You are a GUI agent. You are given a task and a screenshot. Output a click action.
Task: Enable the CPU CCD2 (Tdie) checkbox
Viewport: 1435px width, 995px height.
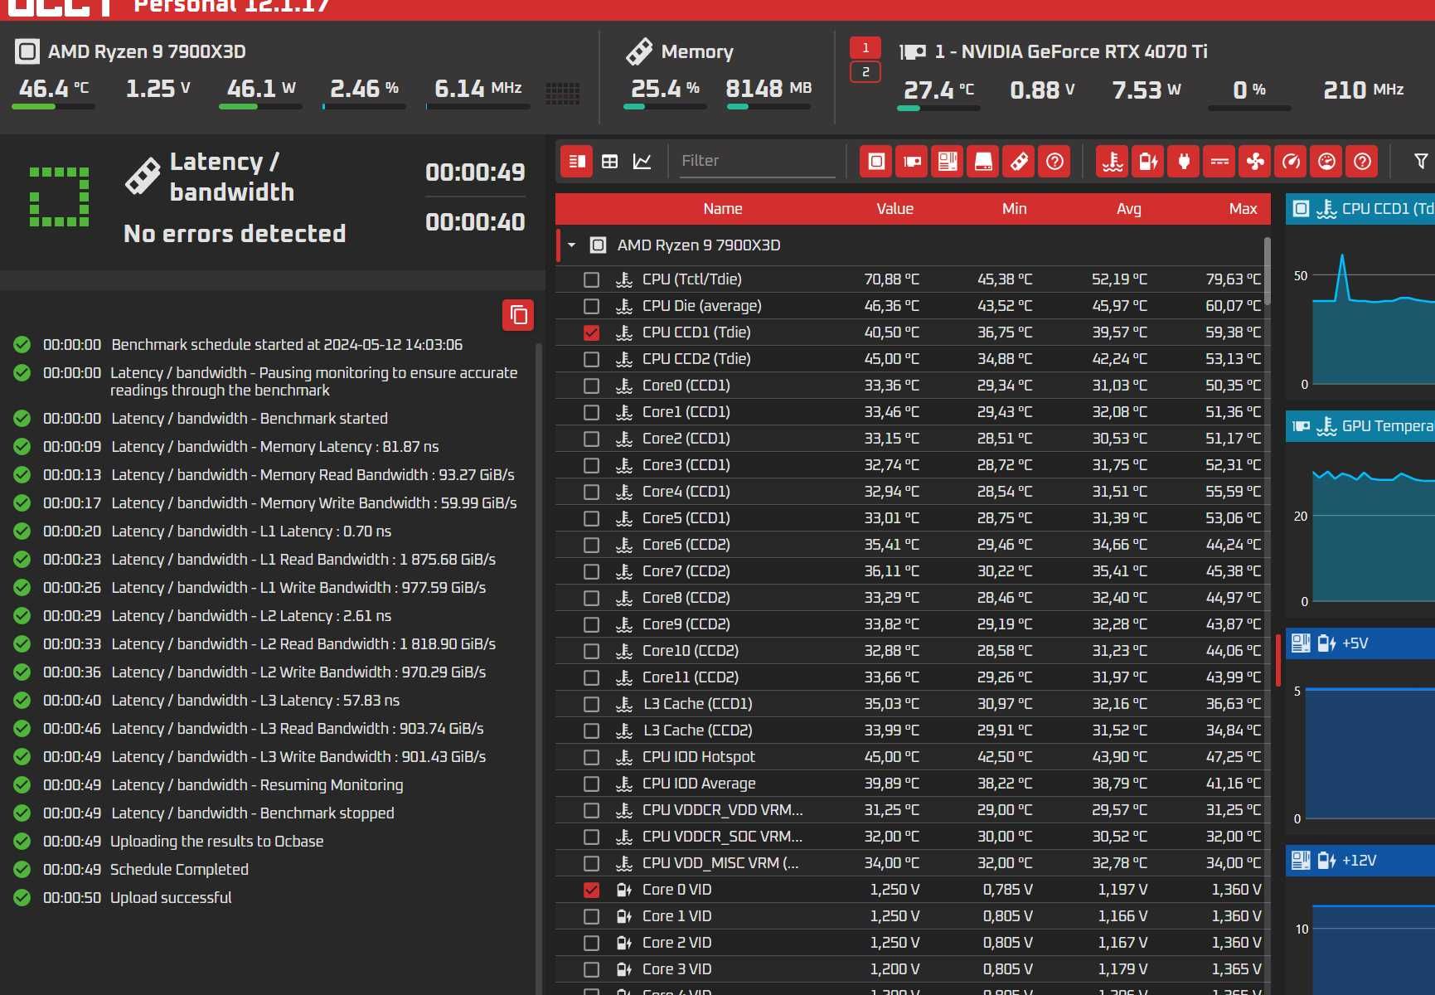point(591,359)
